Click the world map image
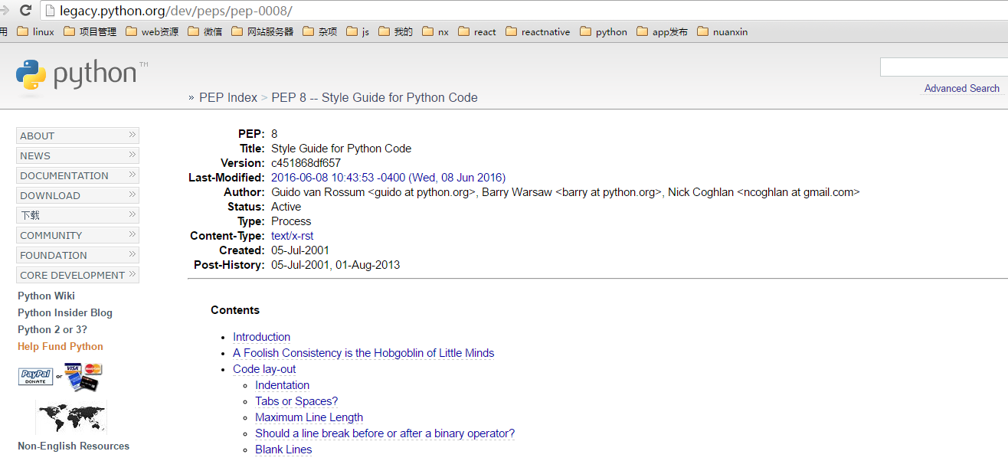Viewport: 1008px width, 461px height. 71,417
